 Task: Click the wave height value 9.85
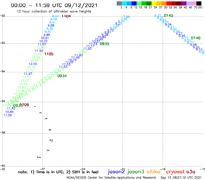[47, 35]
